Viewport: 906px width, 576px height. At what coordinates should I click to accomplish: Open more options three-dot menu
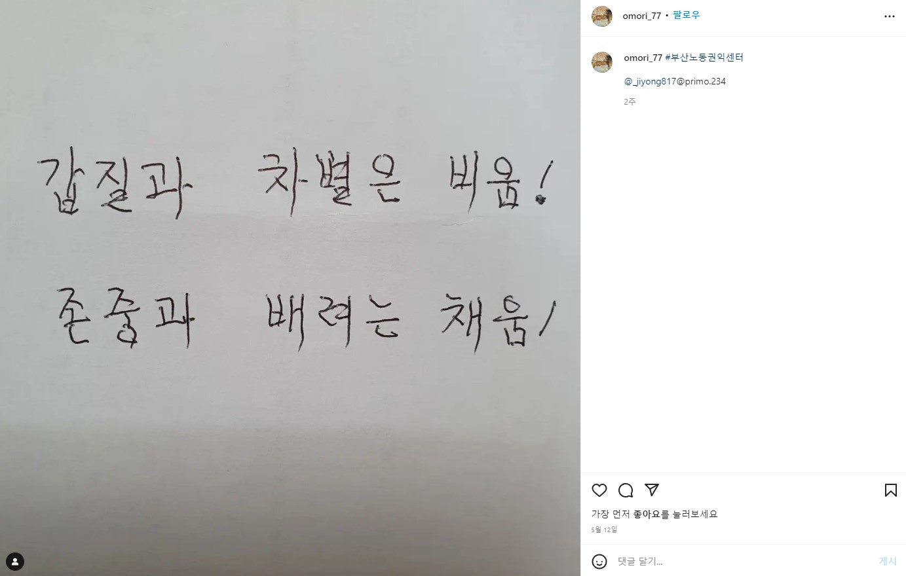(x=890, y=16)
